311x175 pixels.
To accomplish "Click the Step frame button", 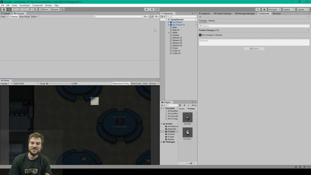I will (157, 9).
